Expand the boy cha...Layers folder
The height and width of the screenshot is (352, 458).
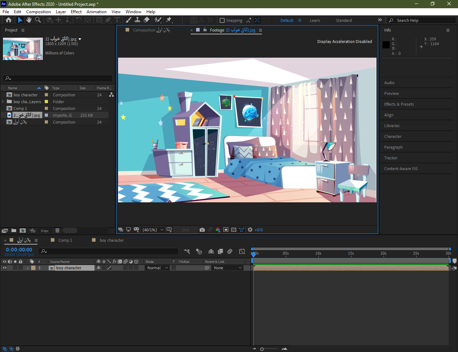coord(3,102)
